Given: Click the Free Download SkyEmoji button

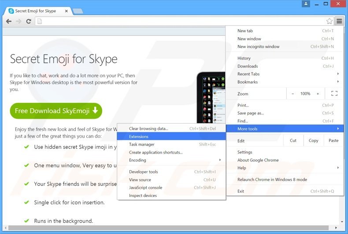Looking at the screenshot, I should [x=56, y=111].
